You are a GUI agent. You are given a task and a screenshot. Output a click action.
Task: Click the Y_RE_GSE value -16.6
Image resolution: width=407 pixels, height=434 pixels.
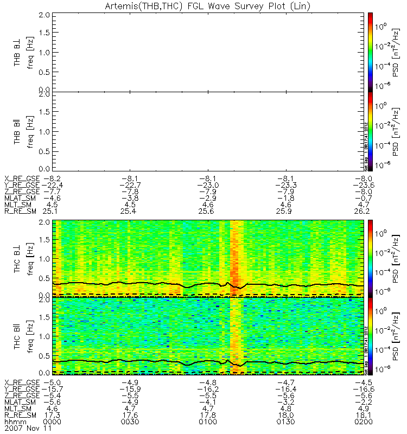[364, 389]
